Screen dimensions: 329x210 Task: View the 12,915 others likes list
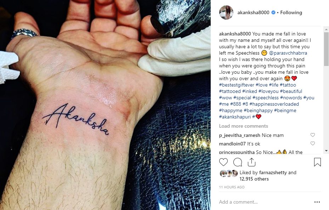click(x=254, y=179)
